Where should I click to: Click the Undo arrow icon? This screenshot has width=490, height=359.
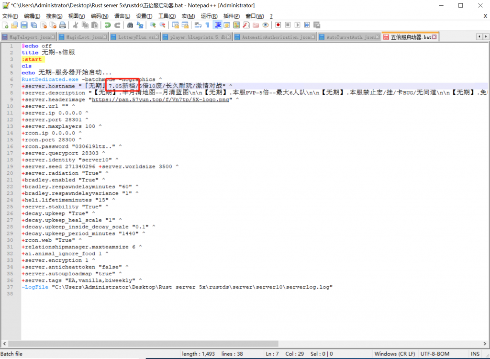(x=108, y=25)
